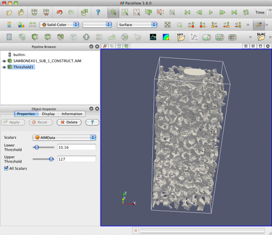Viewport: 272px width, 235px height.
Task: Apply the Threshold filter icon
Action: pyautogui.click(x=61, y=37)
